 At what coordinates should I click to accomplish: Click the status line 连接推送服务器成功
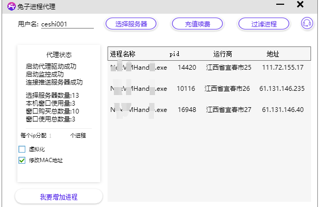coord(54,82)
